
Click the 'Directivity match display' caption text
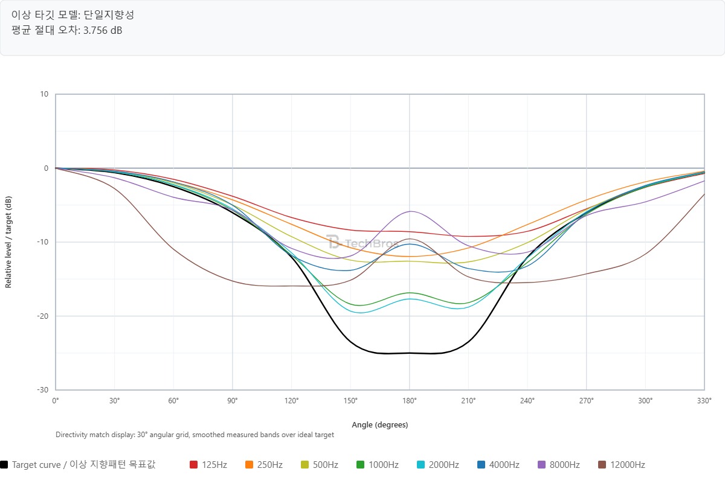pos(195,435)
